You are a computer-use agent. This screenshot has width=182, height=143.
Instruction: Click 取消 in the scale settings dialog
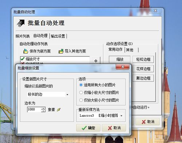click(114, 128)
